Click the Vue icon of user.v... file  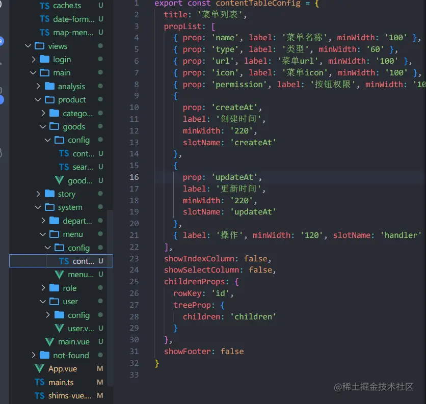[x=59, y=329]
